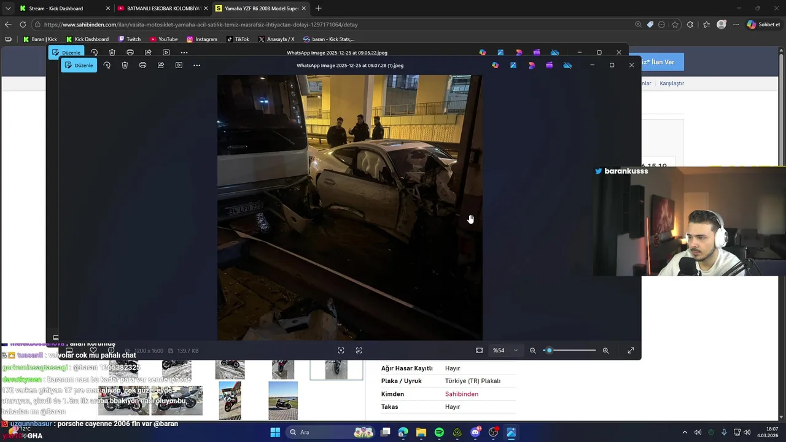
Task: Open baran - Kick Stats bookmark
Action: (329, 39)
